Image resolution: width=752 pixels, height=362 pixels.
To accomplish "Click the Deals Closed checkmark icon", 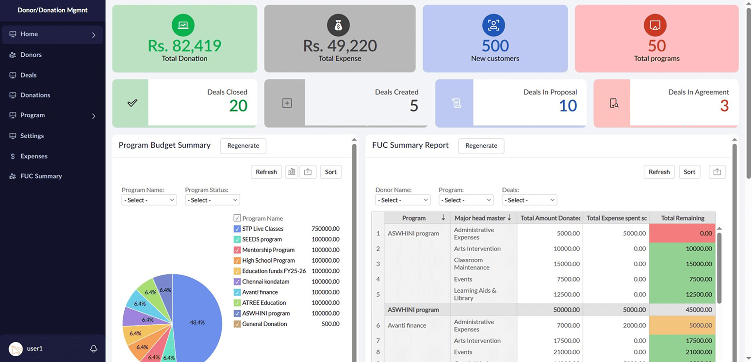I will tap(132, 103).
